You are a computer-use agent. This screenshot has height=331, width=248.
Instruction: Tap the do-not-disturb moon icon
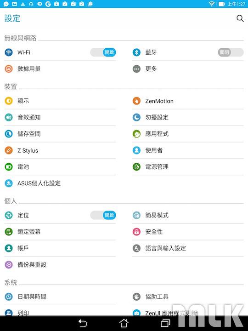(x=136, y=117)
